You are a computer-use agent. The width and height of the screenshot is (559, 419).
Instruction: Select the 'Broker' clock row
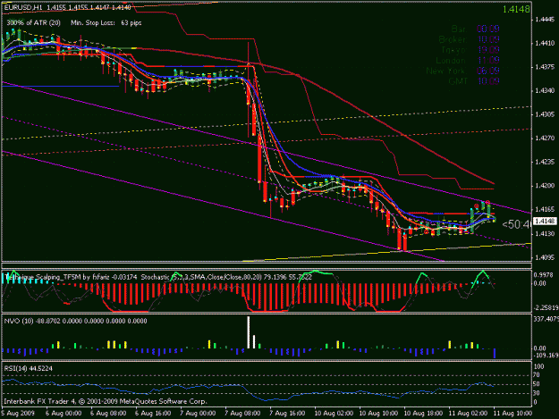(x=469, y=39)
